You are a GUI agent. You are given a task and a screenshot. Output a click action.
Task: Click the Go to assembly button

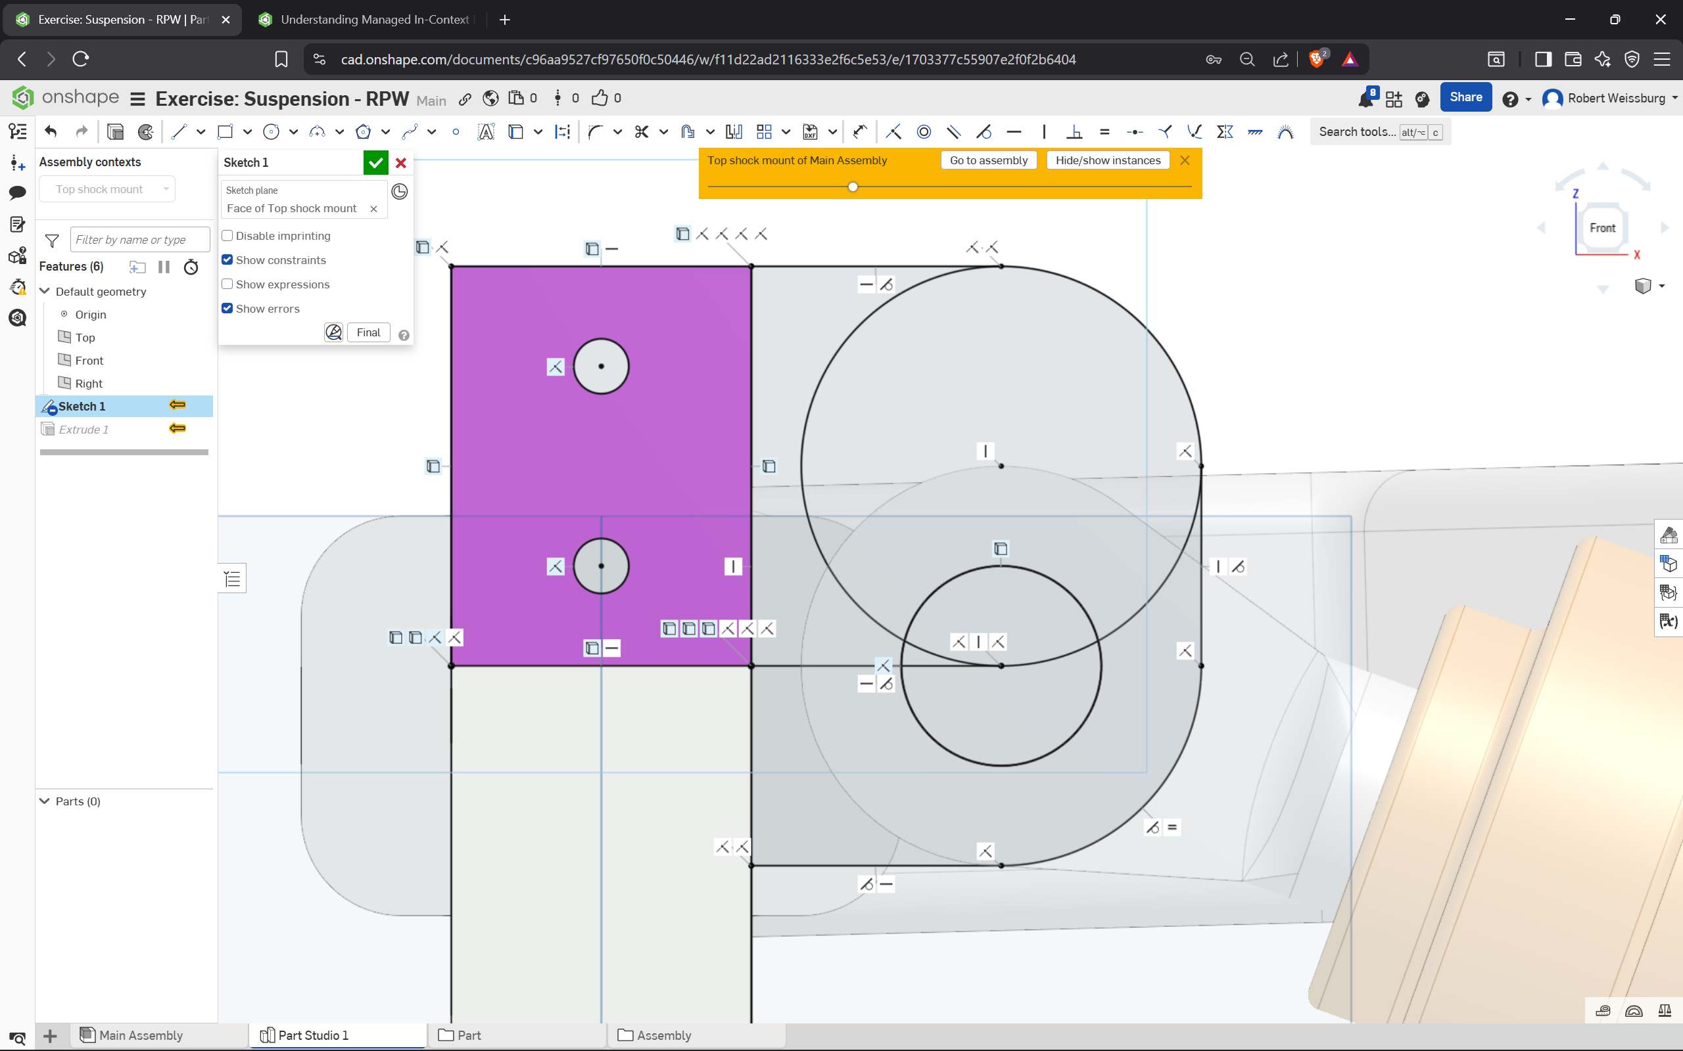coord(988,160)
